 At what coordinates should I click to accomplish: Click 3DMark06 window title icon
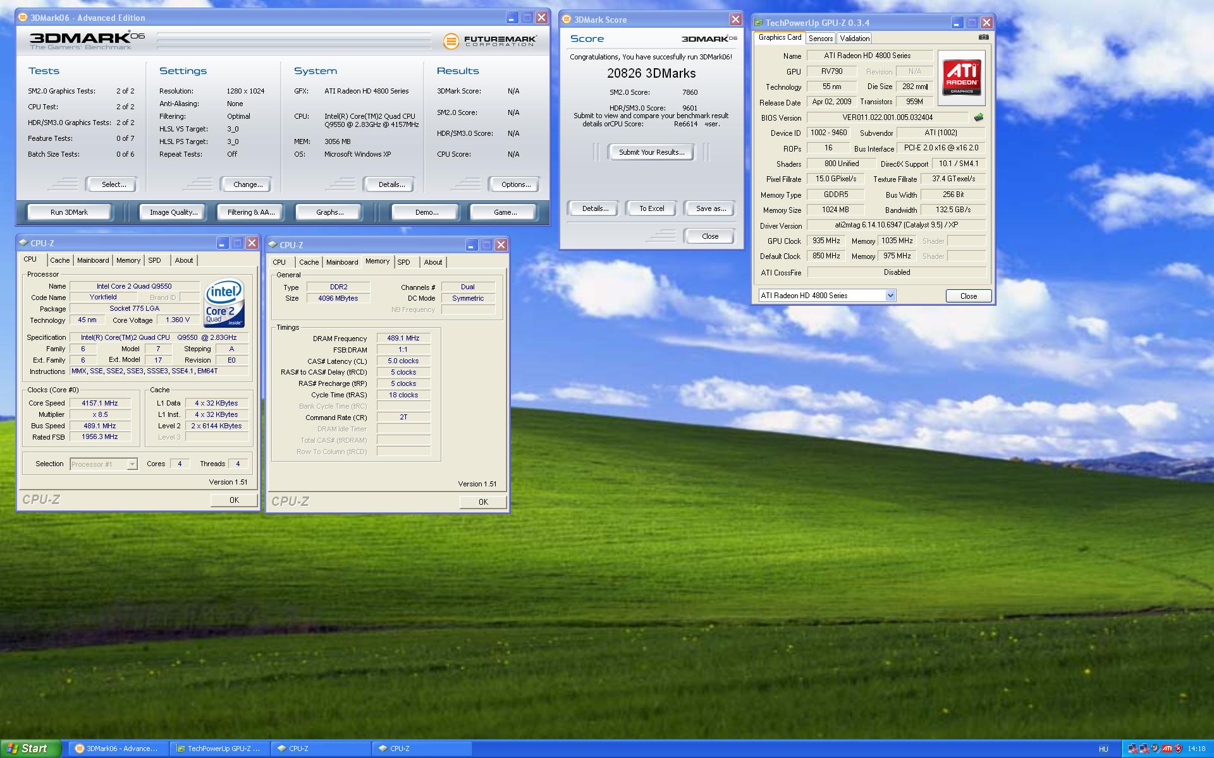[24, 18]
